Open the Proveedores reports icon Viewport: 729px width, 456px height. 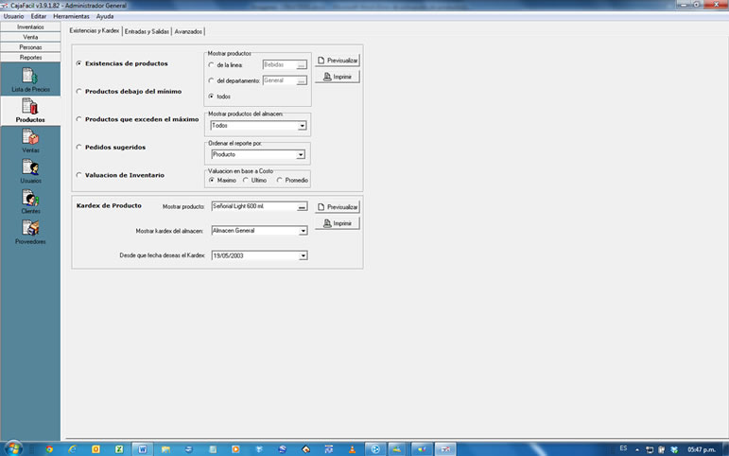pos(30,231)
